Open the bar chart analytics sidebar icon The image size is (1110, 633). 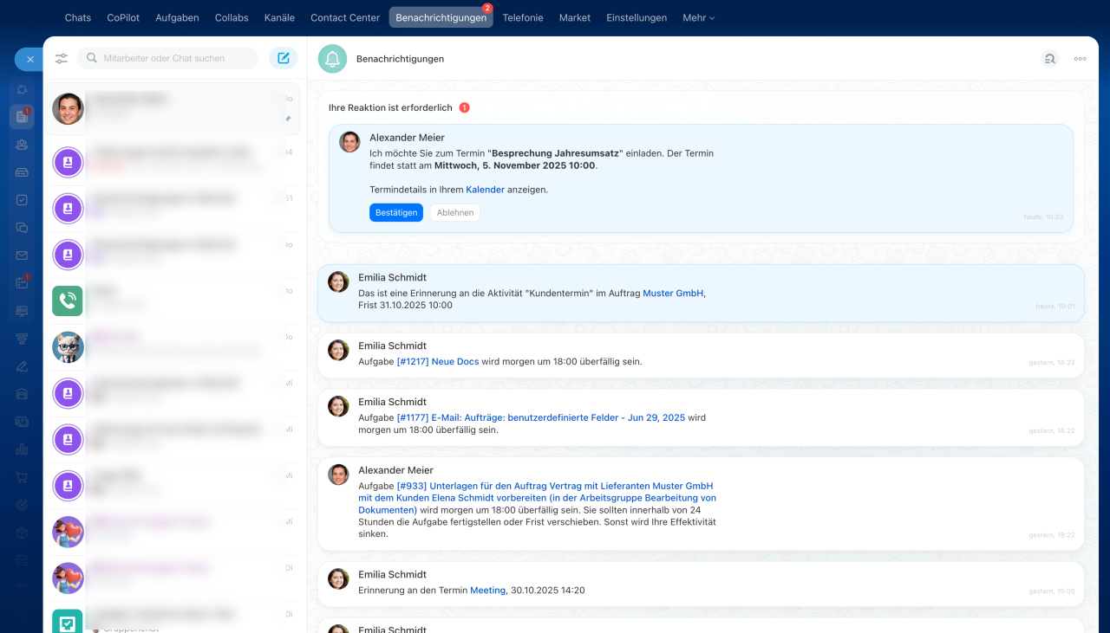pyautogui.click(x=22, y=449)
